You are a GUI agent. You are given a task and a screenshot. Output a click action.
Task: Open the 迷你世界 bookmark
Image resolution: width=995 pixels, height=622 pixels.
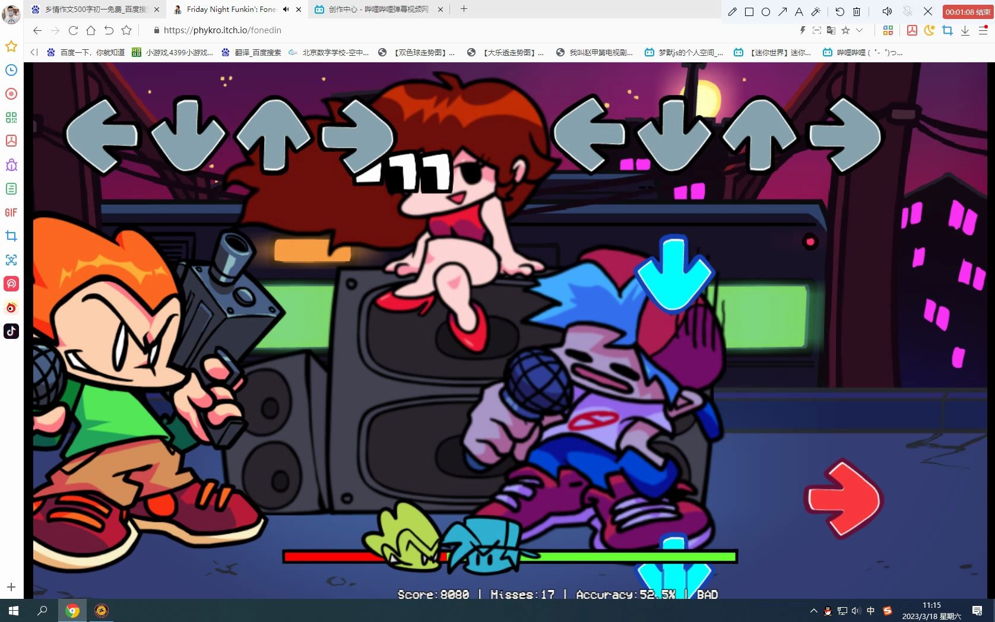pos(772,52)
